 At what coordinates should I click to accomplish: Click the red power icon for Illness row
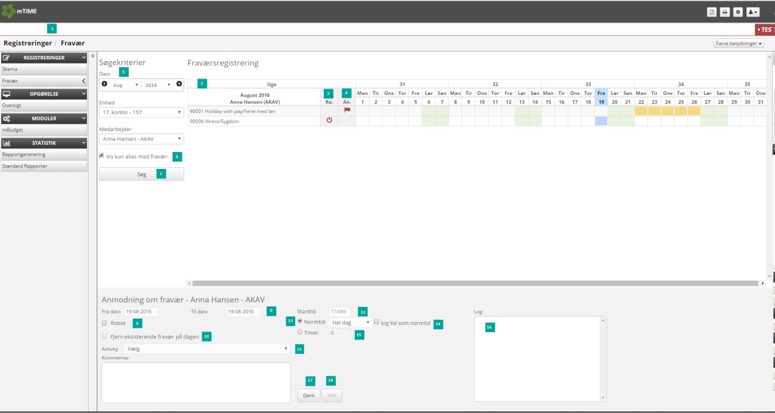329,121
